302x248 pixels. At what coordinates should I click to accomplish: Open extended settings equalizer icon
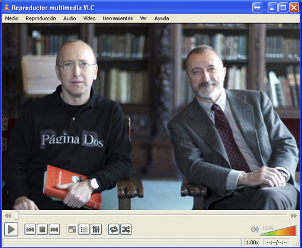(96, 230)
